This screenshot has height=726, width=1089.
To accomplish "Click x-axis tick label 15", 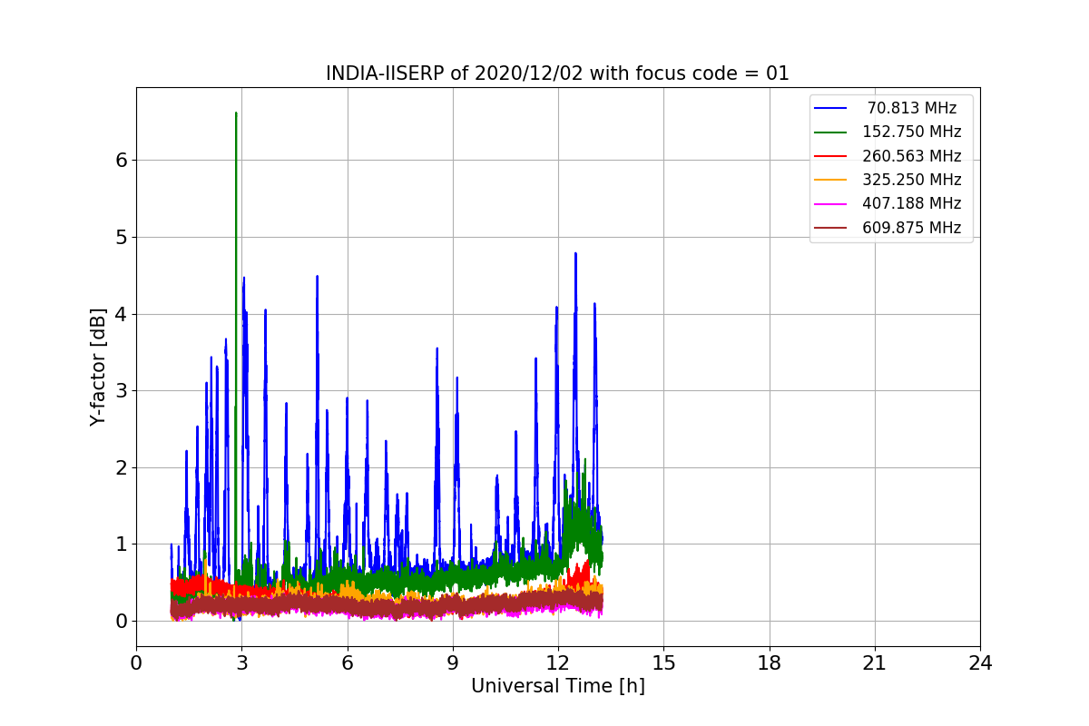I will pos(663,663).
